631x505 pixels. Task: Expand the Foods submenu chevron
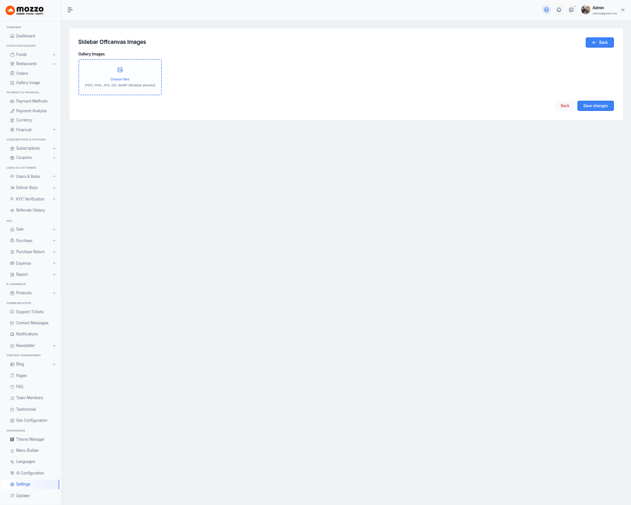pyautogui.click(x=54, y=55)
